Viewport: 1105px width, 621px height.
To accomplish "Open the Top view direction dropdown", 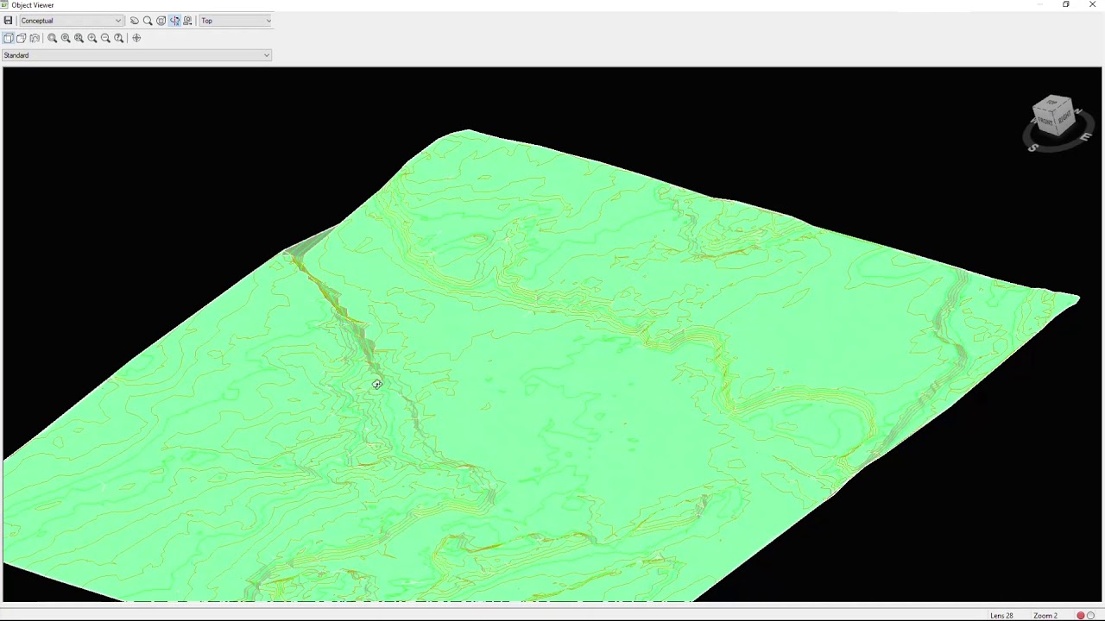I will (x=235, y=21).
